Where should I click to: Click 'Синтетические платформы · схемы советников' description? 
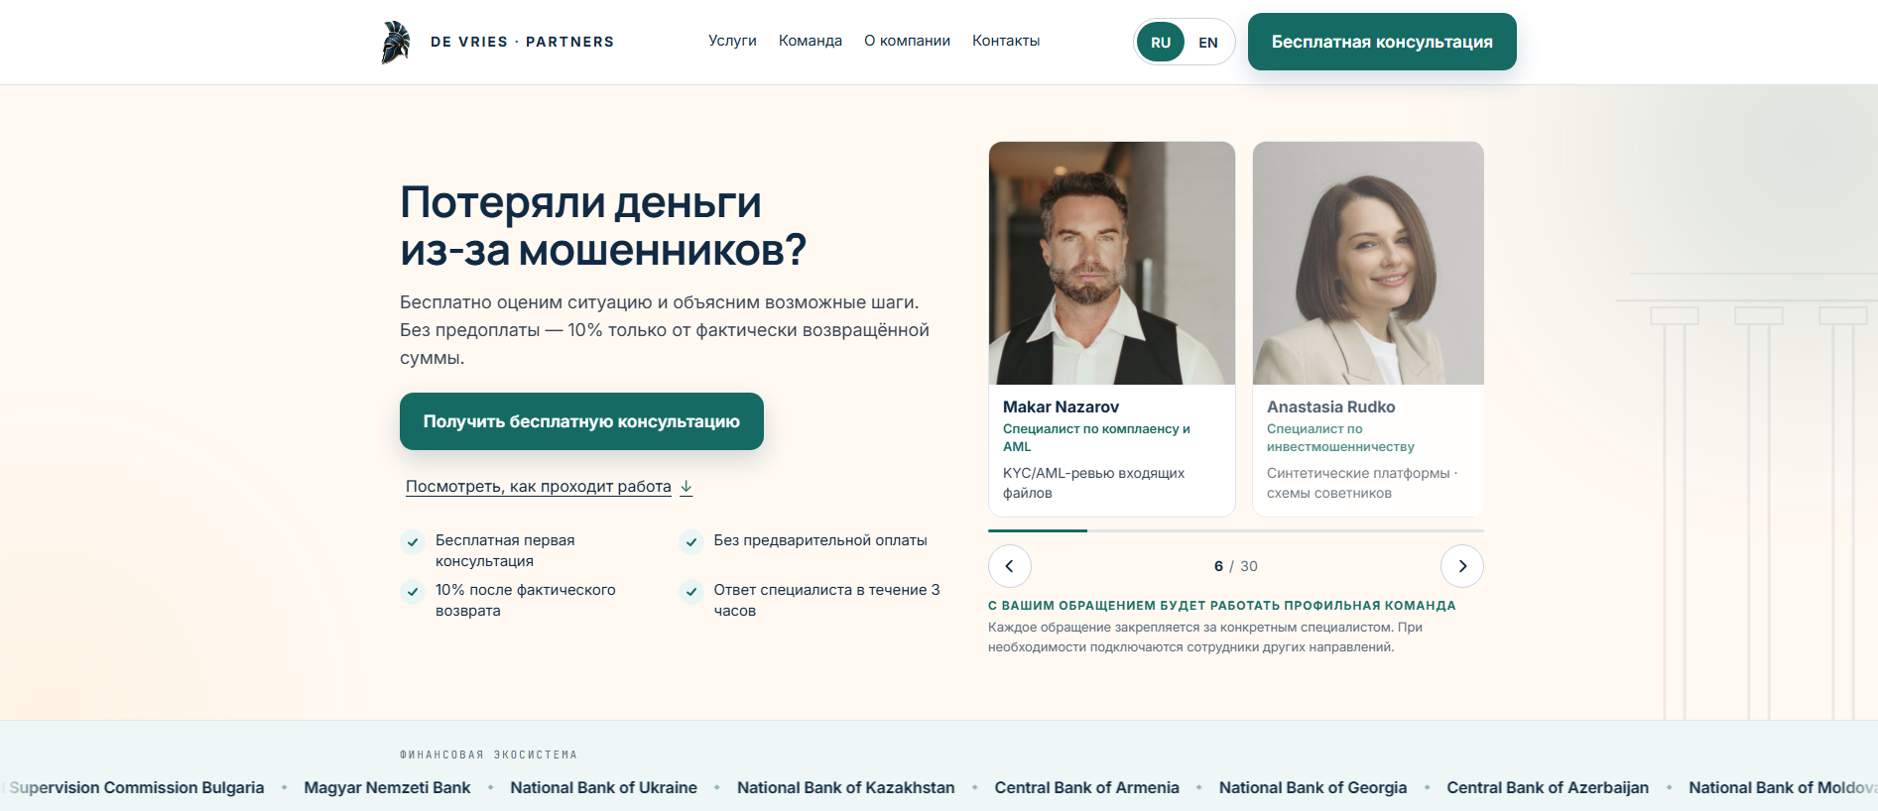(x=1362, y=483)
